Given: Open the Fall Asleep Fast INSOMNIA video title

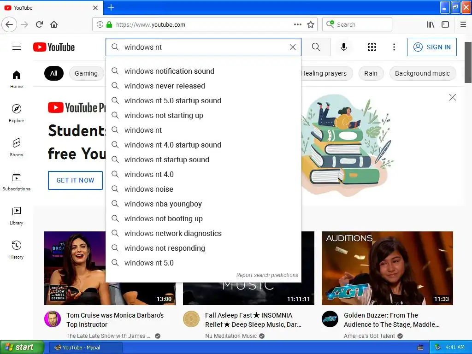Looking at the screenshot, I should [253, 320].
